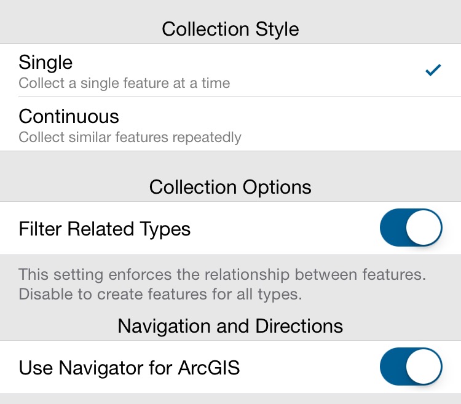Click the Filter Related Types label

(104, 229)
